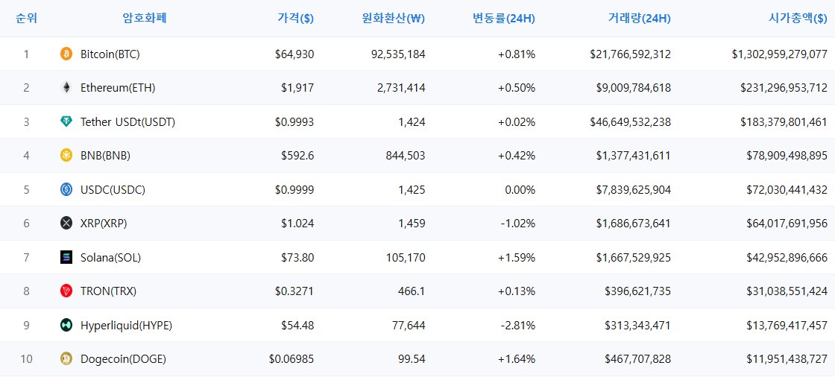Click Ethereum's +0.50% change

pyautogui.click(x=517, y=88)
